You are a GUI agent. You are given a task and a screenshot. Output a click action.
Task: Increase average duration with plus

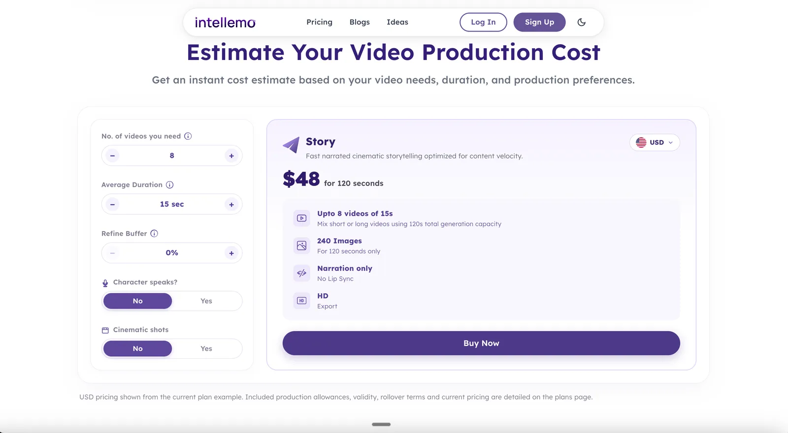pyautogui.click(x=231, y=205)
